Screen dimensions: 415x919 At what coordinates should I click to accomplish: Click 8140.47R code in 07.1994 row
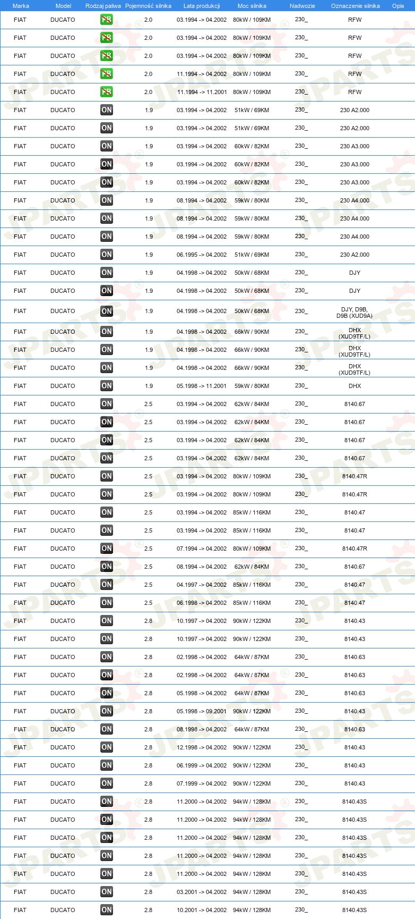(355, 549)
